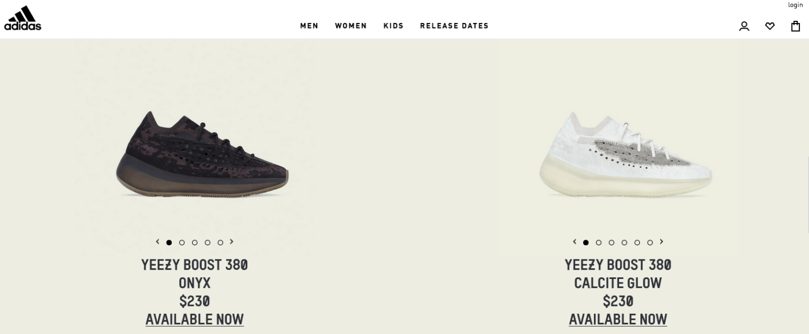Open the account profile icon
809x334 pixels.
(x=744, y=26)
